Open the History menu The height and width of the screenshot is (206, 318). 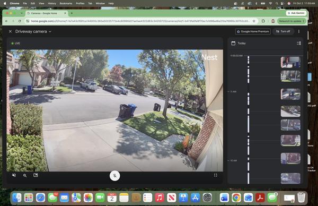point(52,4)
